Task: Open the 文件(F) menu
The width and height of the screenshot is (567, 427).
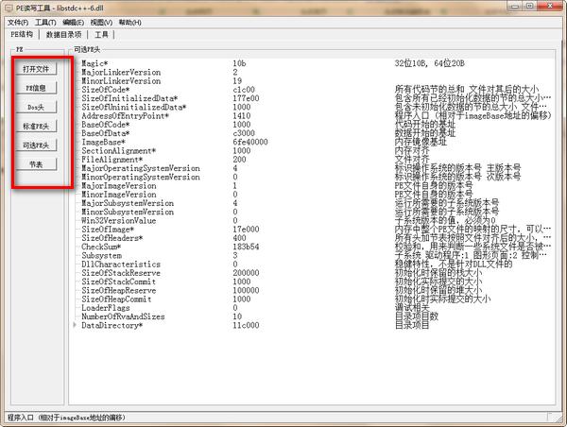Action: pyautogui.click(x=18, y=23)
